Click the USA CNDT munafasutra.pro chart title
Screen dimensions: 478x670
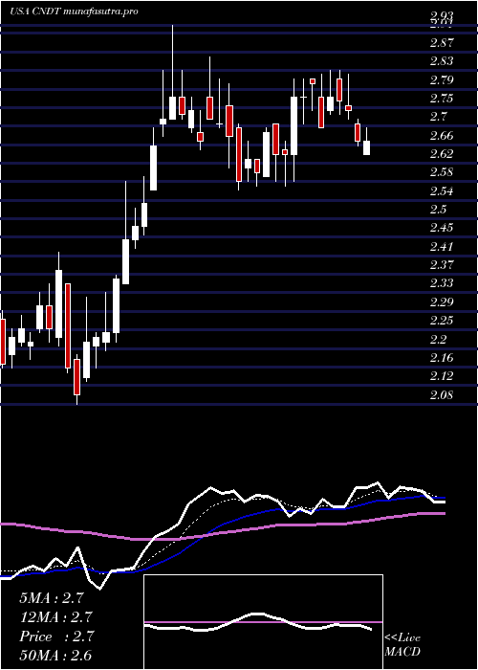74,11
